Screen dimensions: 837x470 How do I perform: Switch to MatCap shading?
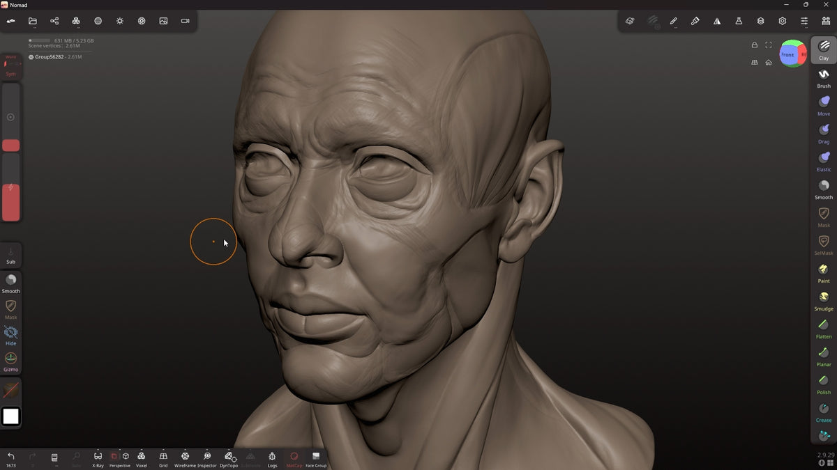(x=294, y=459)
